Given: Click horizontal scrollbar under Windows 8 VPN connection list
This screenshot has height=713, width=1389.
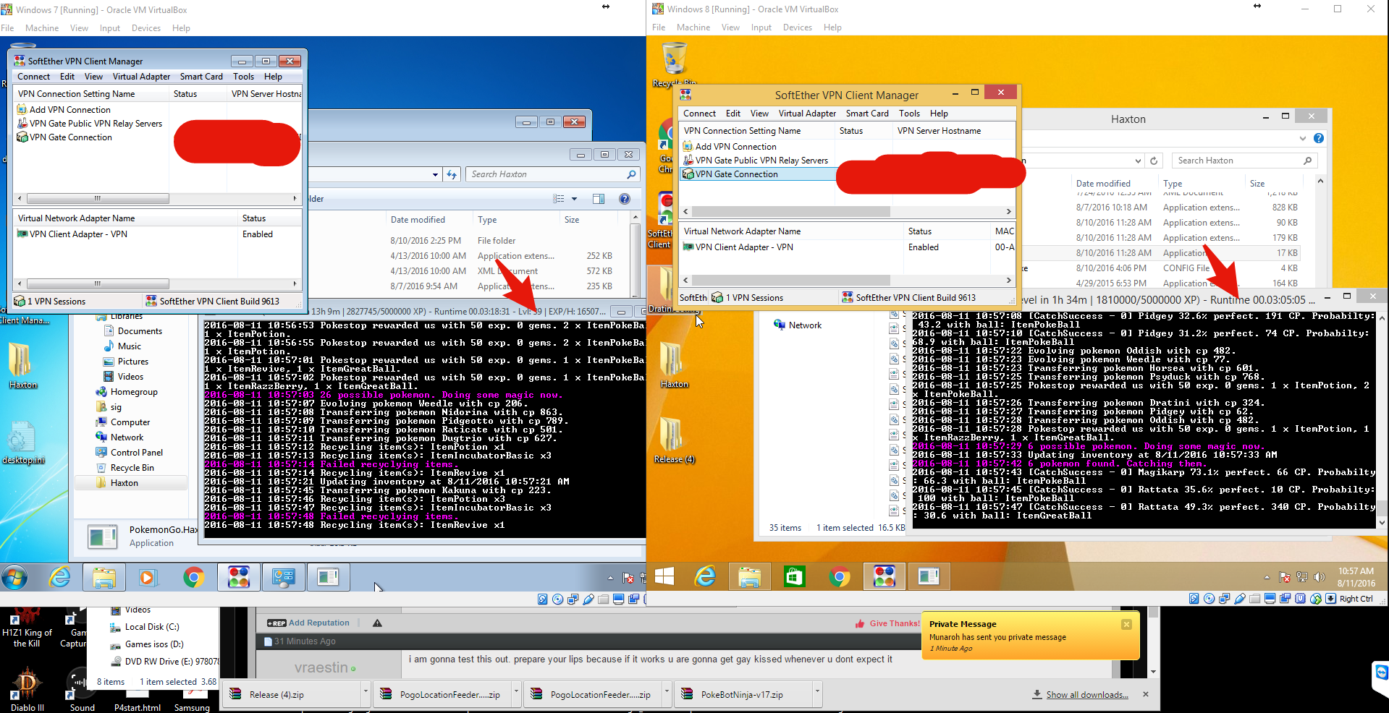Looking at the screenshot, I should tap(791, 211).
